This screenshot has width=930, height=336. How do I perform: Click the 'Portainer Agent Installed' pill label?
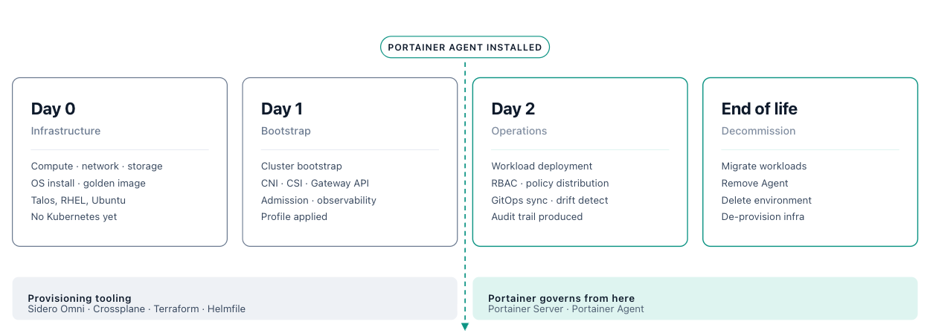click(465, 48)
